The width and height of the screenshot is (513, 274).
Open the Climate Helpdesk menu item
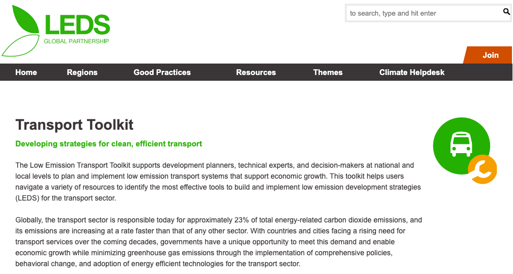(412, 72)
